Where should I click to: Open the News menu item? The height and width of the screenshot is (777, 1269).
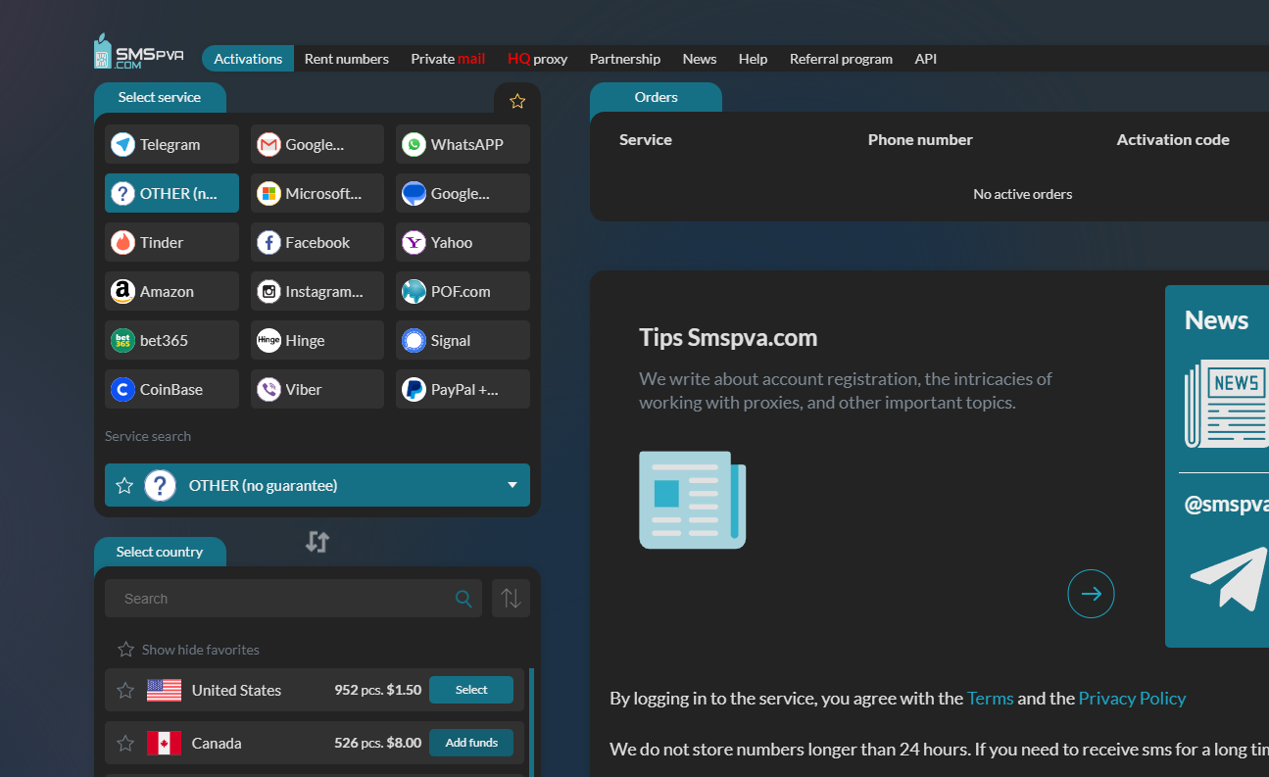pyautogui.click(x=700, y=59)
